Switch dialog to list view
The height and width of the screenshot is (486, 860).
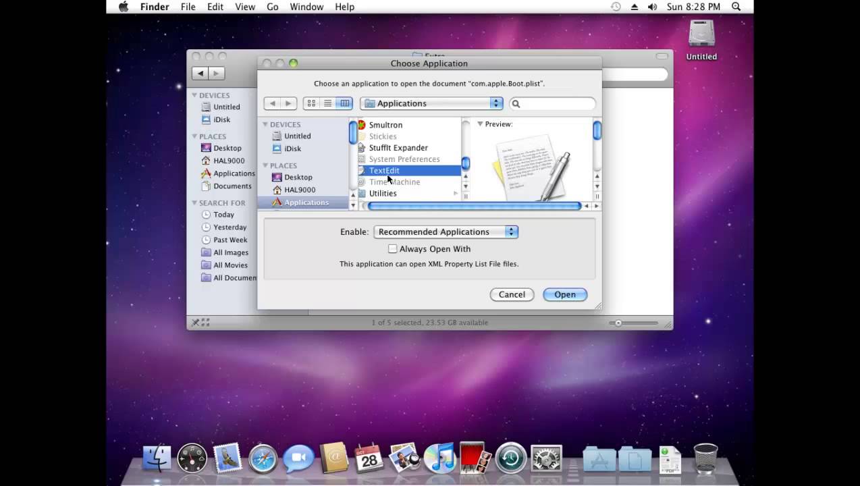327,103
